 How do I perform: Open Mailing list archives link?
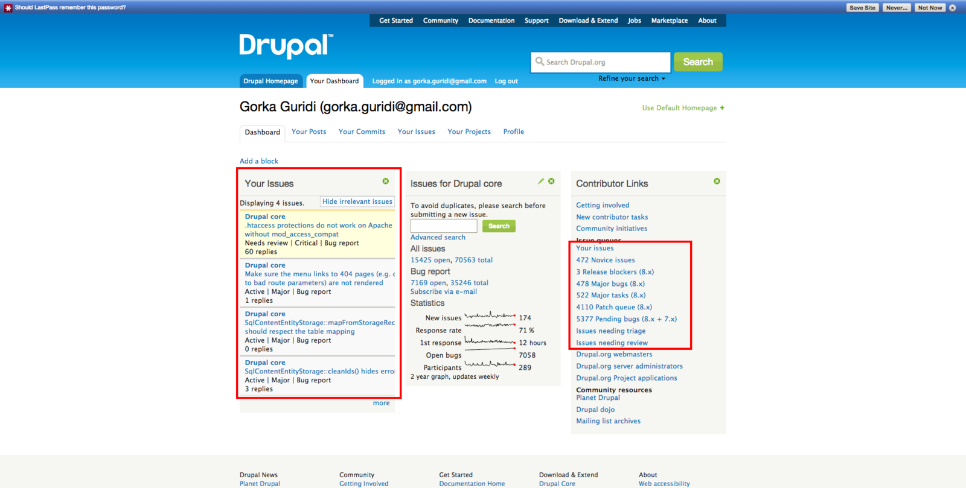coord(608,421)
